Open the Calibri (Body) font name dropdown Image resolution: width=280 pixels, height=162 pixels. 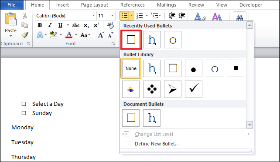(93, 16)
